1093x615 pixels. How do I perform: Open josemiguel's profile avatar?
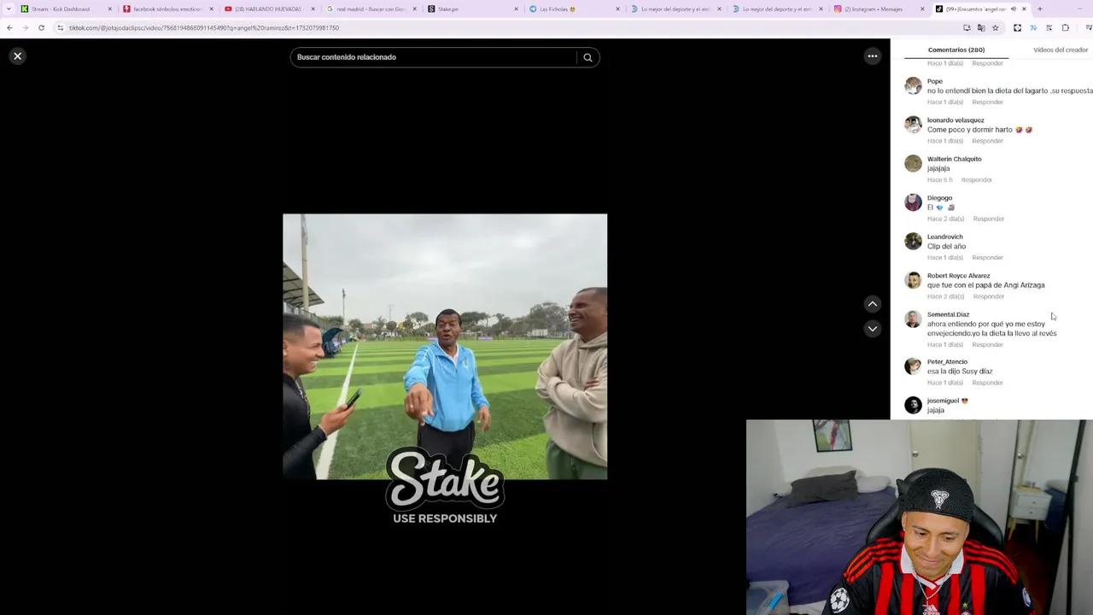point(913,405)
